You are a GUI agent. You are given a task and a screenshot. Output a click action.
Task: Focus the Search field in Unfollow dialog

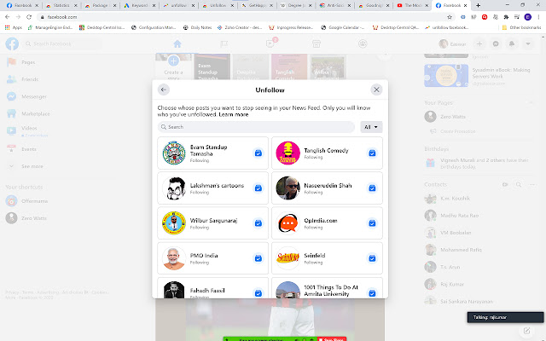click(x=256, y=127)
